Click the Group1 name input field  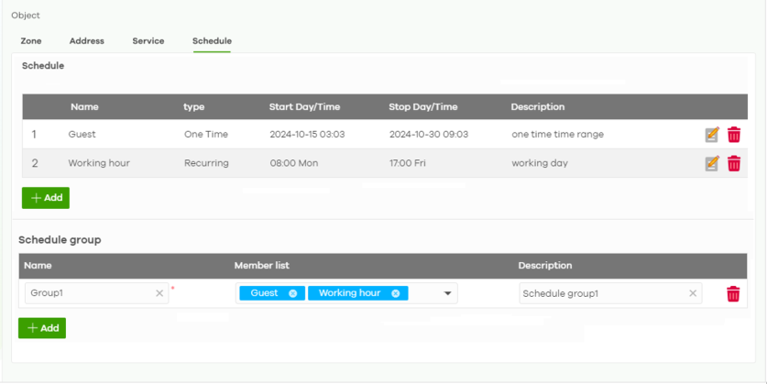(89, 293)
